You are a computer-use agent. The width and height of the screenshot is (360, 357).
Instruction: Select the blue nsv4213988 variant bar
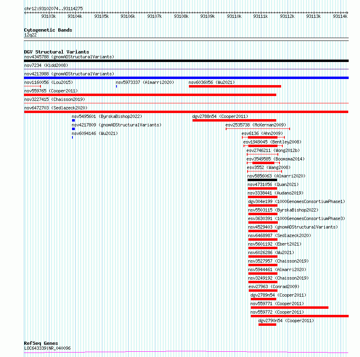[186, 78]
